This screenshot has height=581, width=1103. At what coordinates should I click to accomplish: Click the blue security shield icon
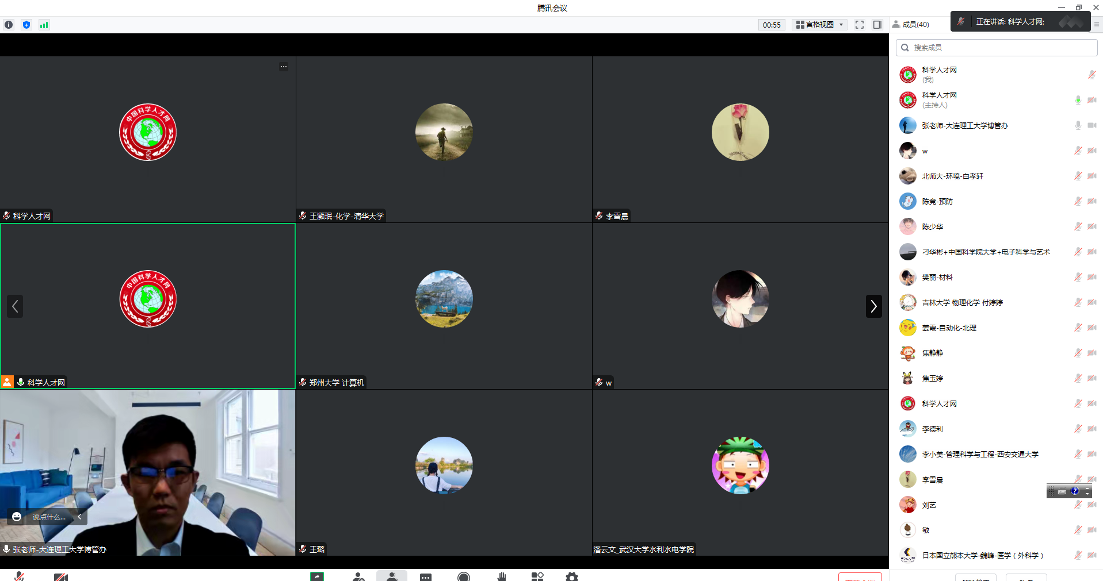(26, 25)
